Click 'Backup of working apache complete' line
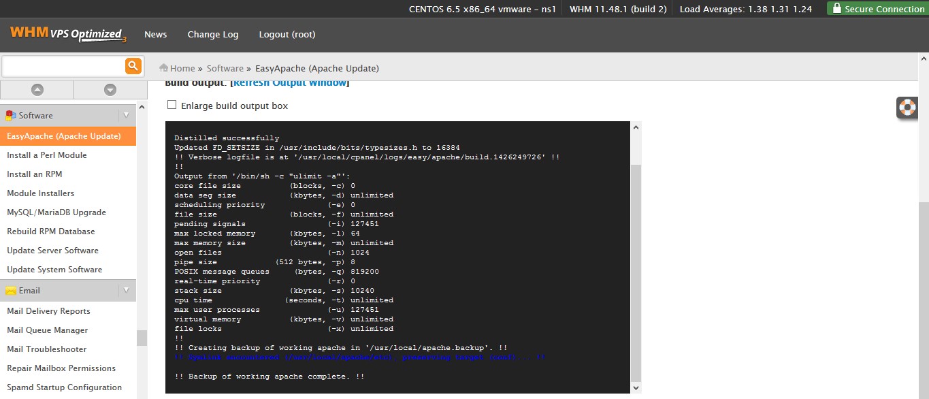Screen dimensions: 929x399 coord(270,377)
